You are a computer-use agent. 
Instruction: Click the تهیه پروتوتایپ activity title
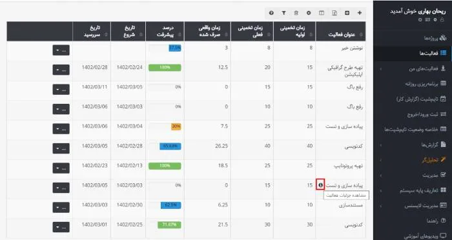[348, 166]
